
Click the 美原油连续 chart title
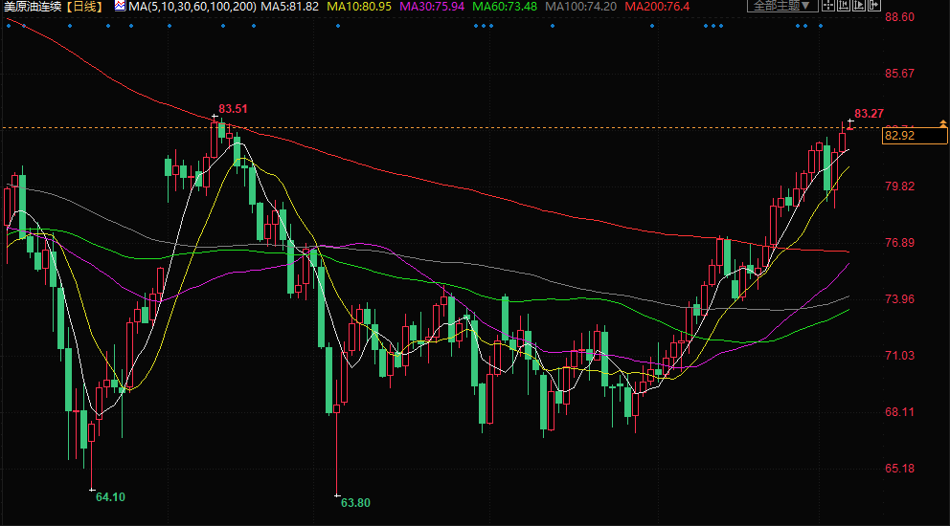tap(33, 7)
